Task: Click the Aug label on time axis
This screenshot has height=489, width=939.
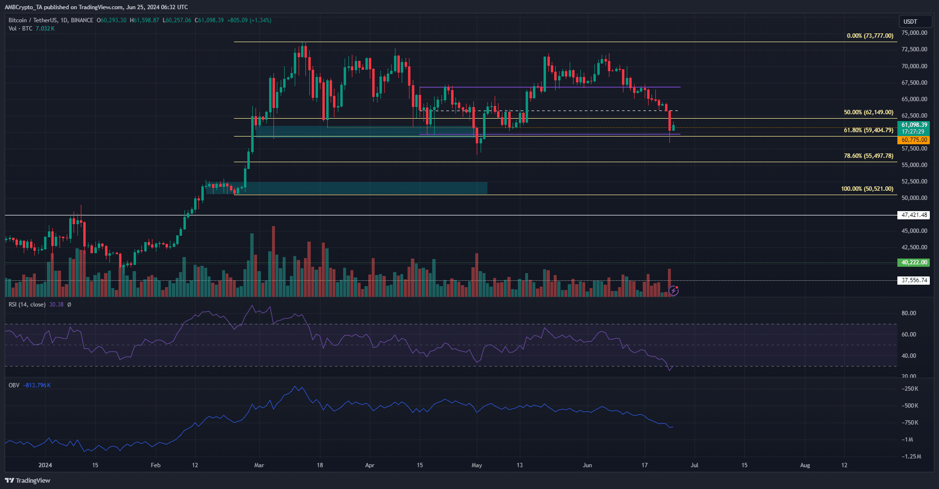Action: 805,465
